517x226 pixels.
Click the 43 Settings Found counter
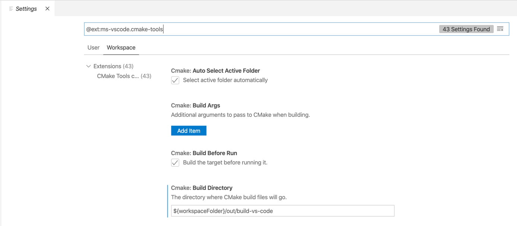(466, 29)
